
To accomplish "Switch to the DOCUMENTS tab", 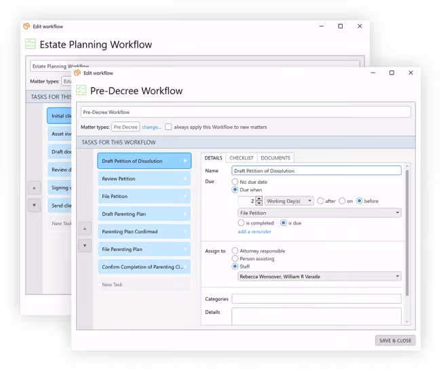I will [275, 158].
